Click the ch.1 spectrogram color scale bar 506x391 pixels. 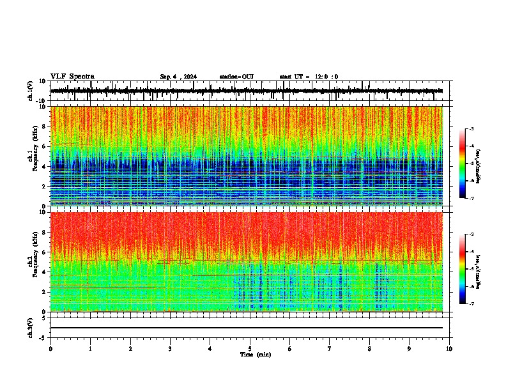click(462, 164)
